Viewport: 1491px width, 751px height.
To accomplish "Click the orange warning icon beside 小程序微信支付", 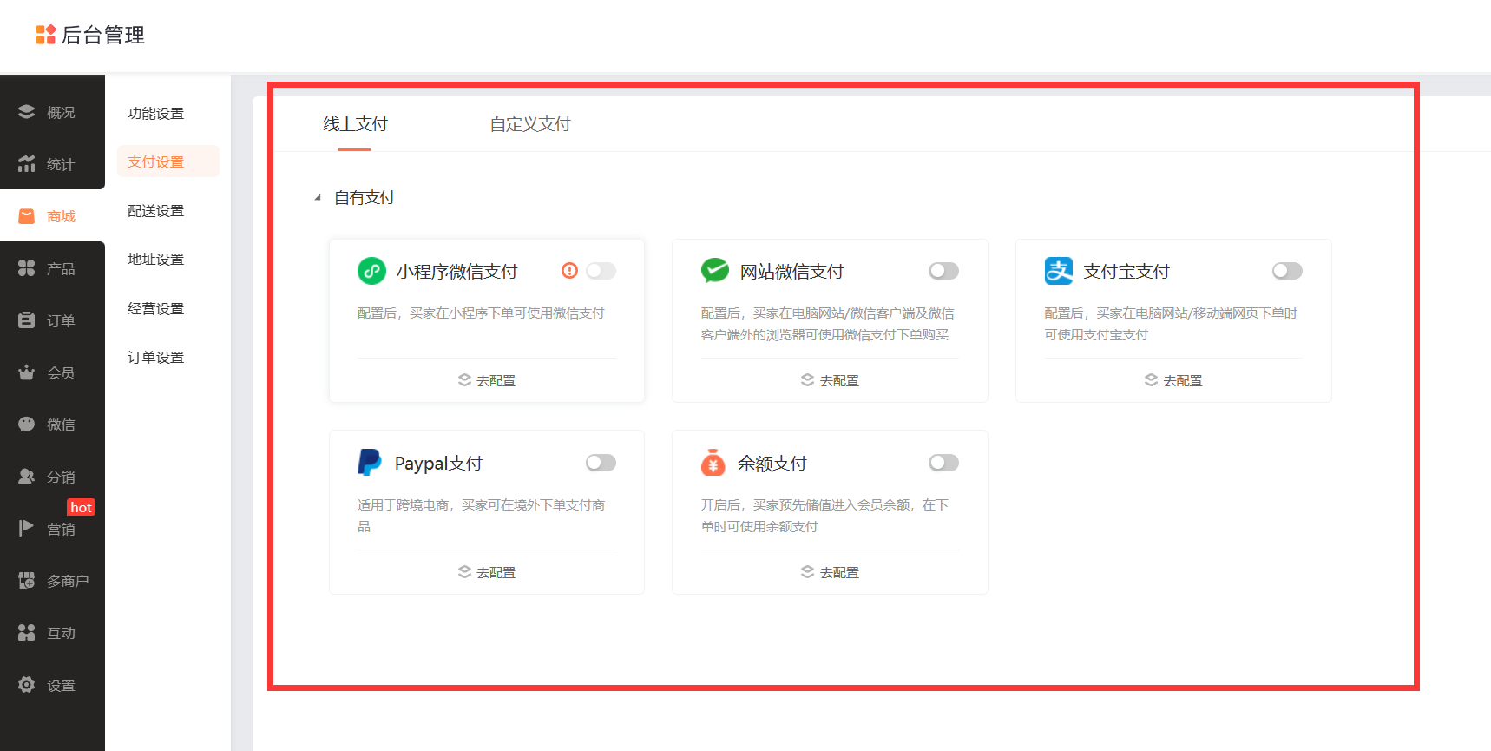I will [569, 271].
